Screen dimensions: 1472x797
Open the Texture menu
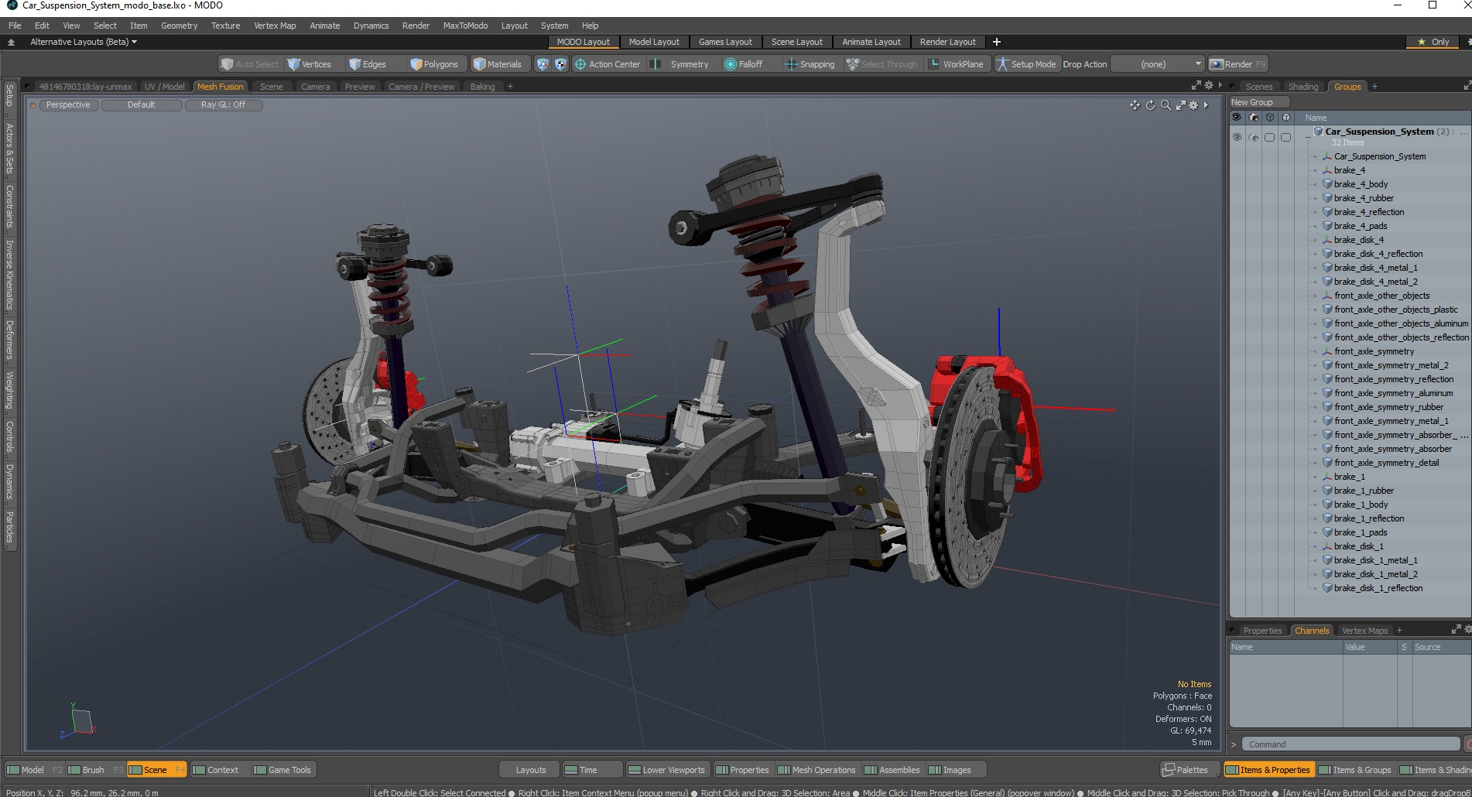pyautogui.click(x=226, y=26)
